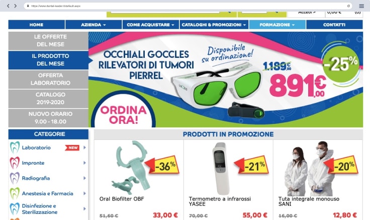Screen dimensions: 370x220
Task: Expand the Laboratorio category arrow
Action: point(84,148)
